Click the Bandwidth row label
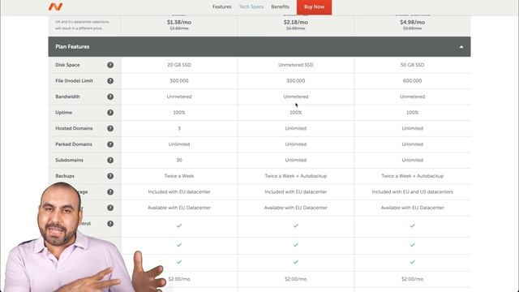 67,97
